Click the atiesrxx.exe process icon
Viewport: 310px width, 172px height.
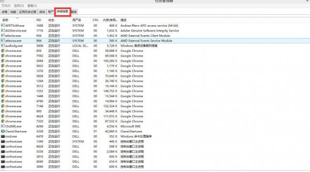point(3,40)
